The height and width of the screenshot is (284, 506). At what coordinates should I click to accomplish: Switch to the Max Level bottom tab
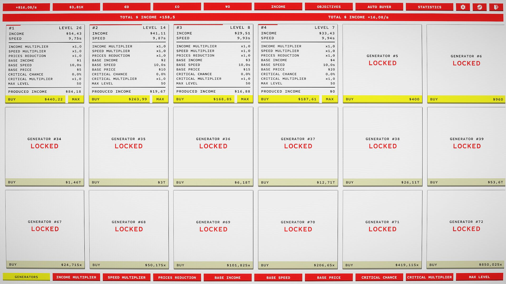coord(479,277)
